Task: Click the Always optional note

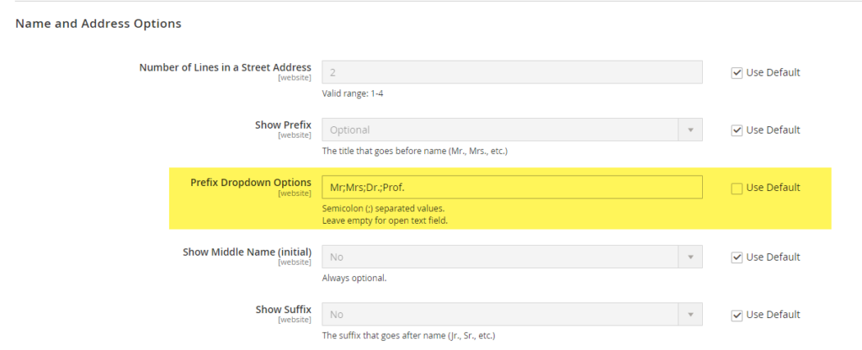Action: pyautogui.click(x=354, y=278)
